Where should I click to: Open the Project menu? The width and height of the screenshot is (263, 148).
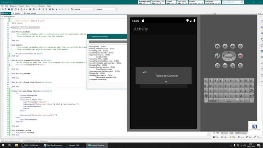coord(21,6)
